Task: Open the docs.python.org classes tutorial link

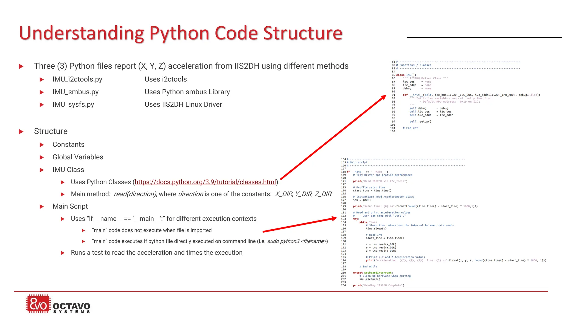Action: [x=205, y=182]
